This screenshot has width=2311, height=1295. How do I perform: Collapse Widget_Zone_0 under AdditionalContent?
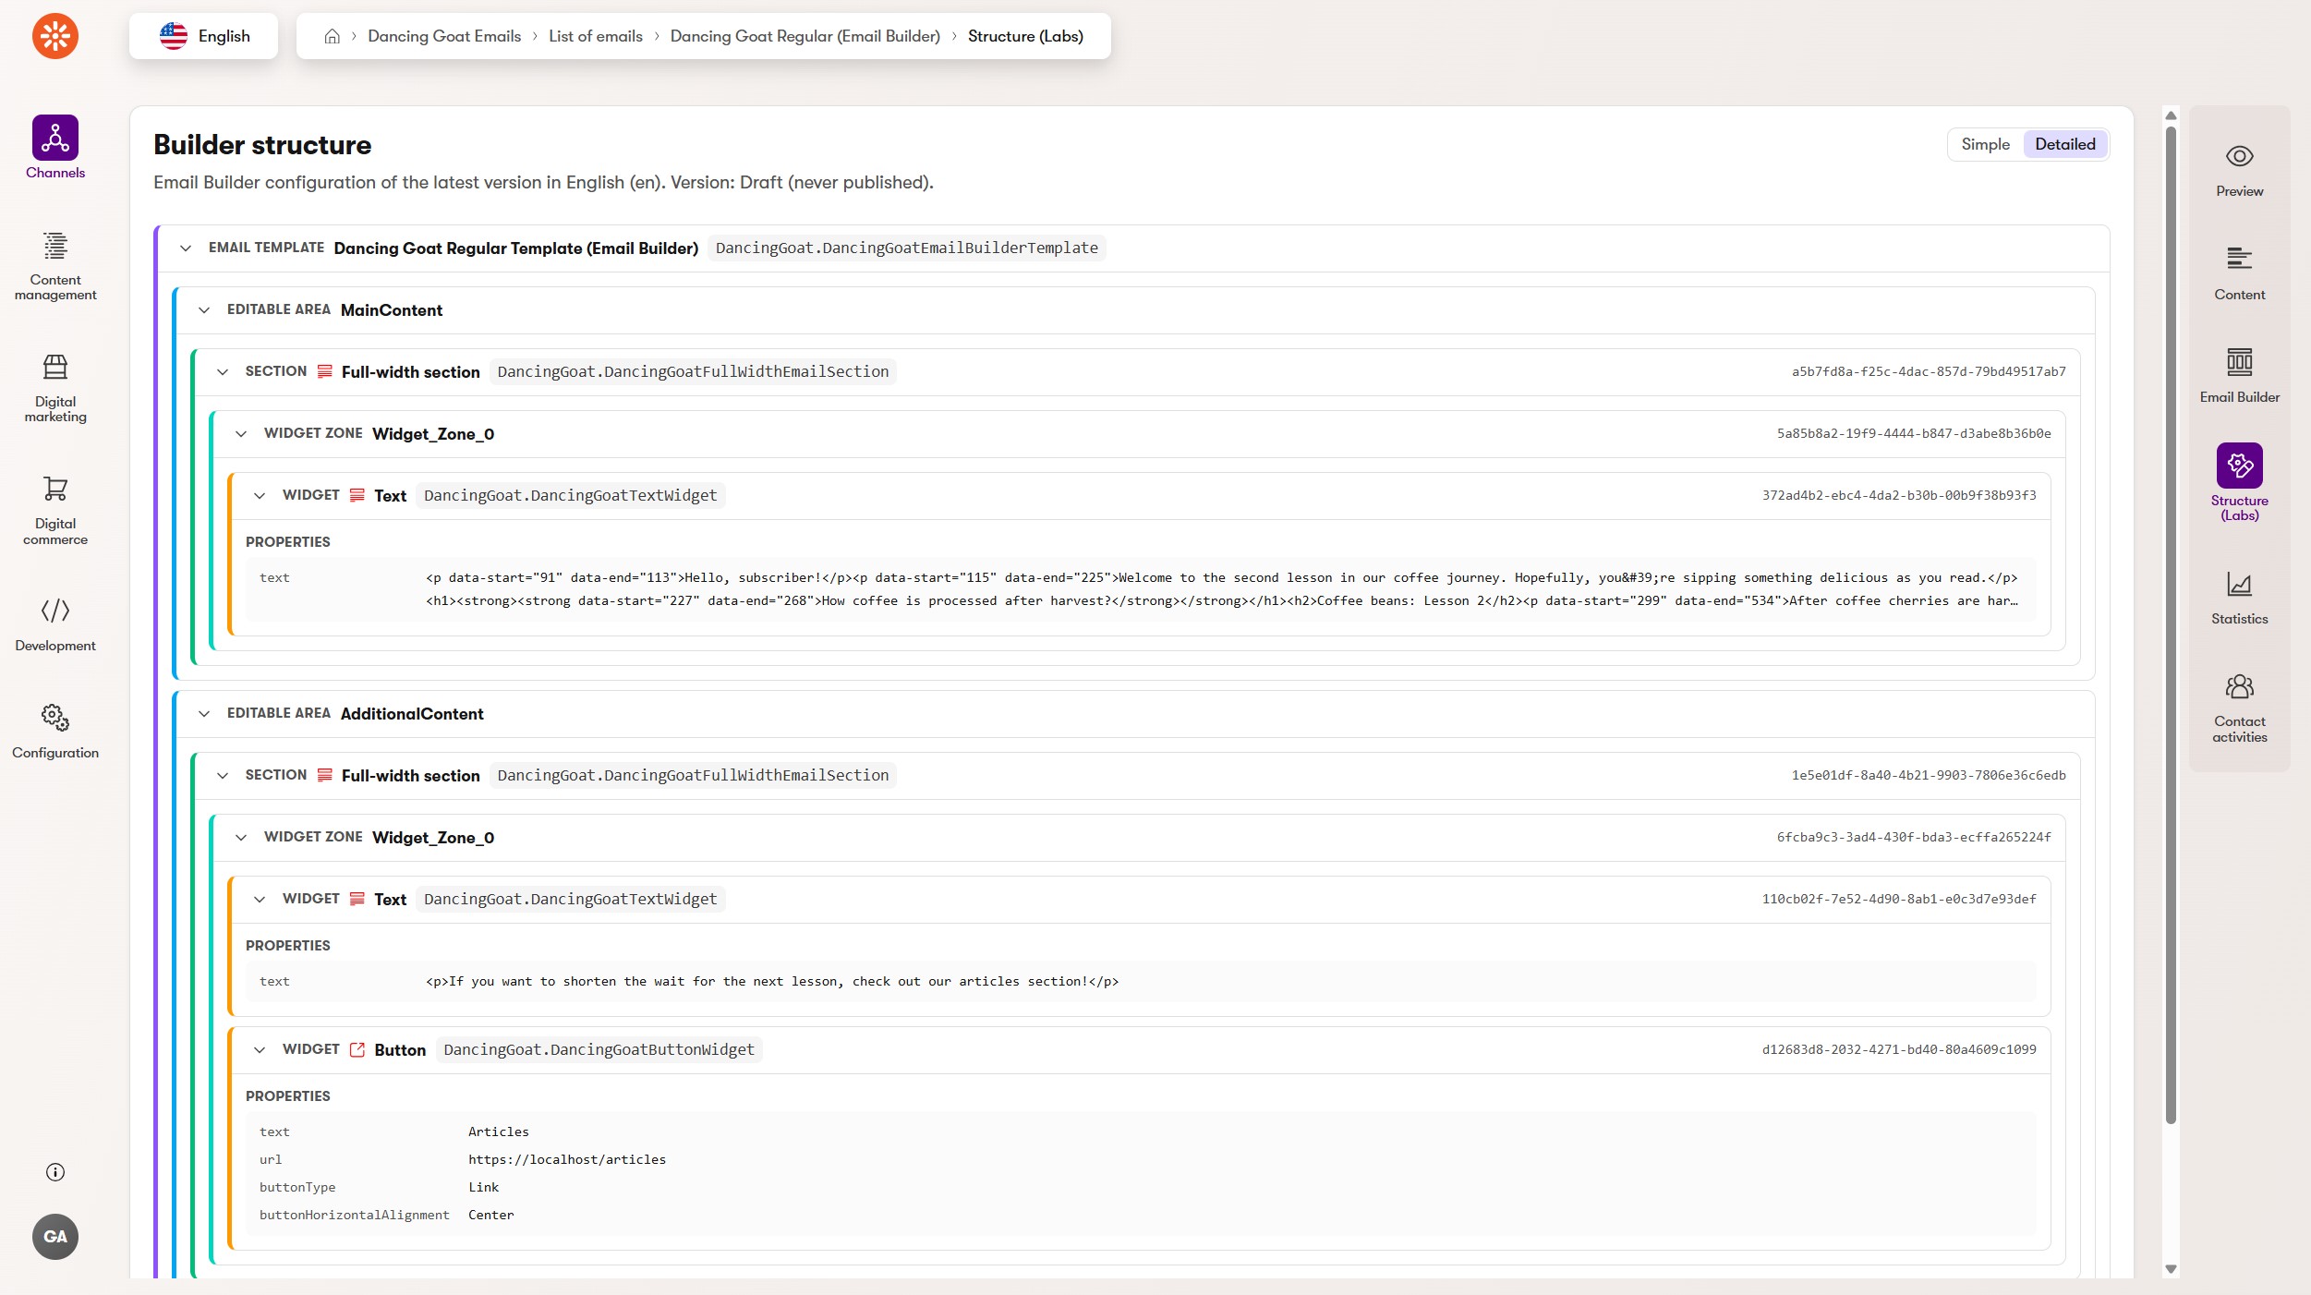[x=241, y=837]
